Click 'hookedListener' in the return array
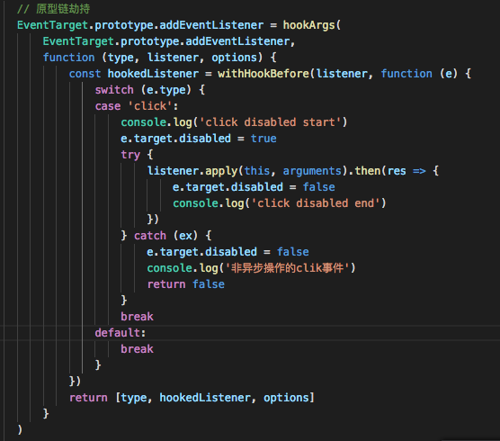 [x=205, y=398]
